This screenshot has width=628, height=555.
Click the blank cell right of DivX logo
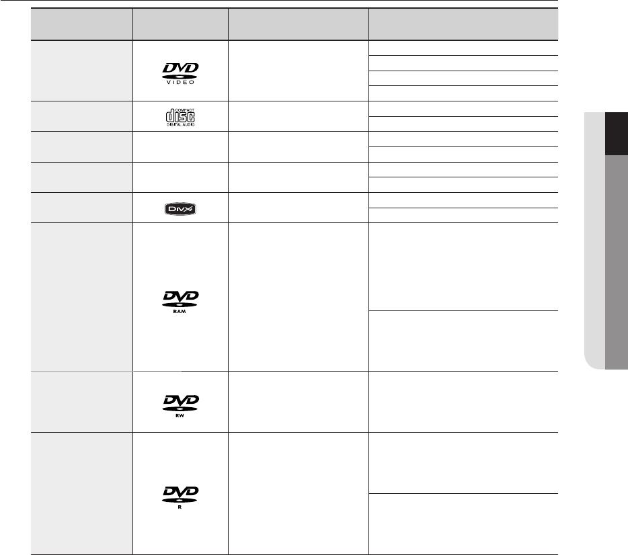click(x=298, y=208)
